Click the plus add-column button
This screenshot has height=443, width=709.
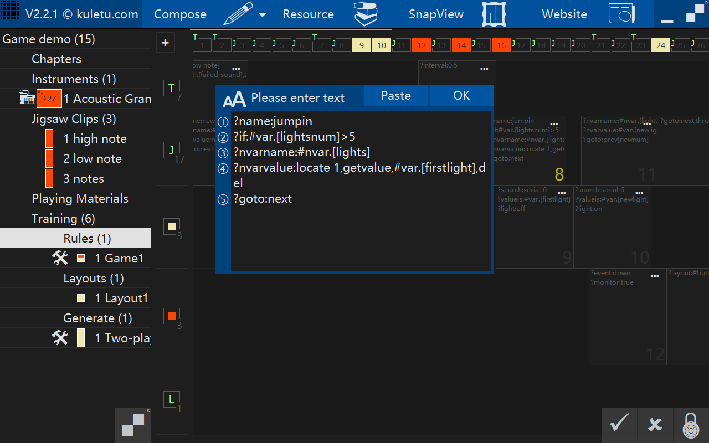pos(165,43)
